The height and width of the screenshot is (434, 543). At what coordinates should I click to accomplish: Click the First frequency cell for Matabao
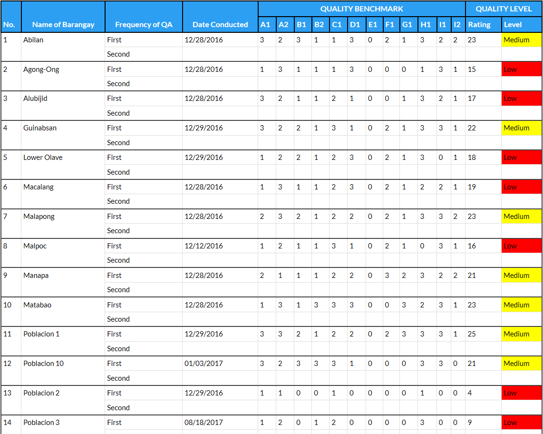(x=144, y=305)
